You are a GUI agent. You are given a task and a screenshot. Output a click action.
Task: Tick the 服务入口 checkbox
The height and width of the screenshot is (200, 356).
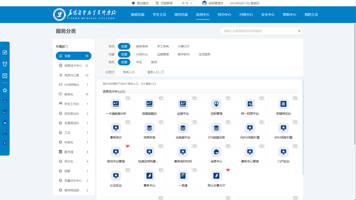click(144, 72)
